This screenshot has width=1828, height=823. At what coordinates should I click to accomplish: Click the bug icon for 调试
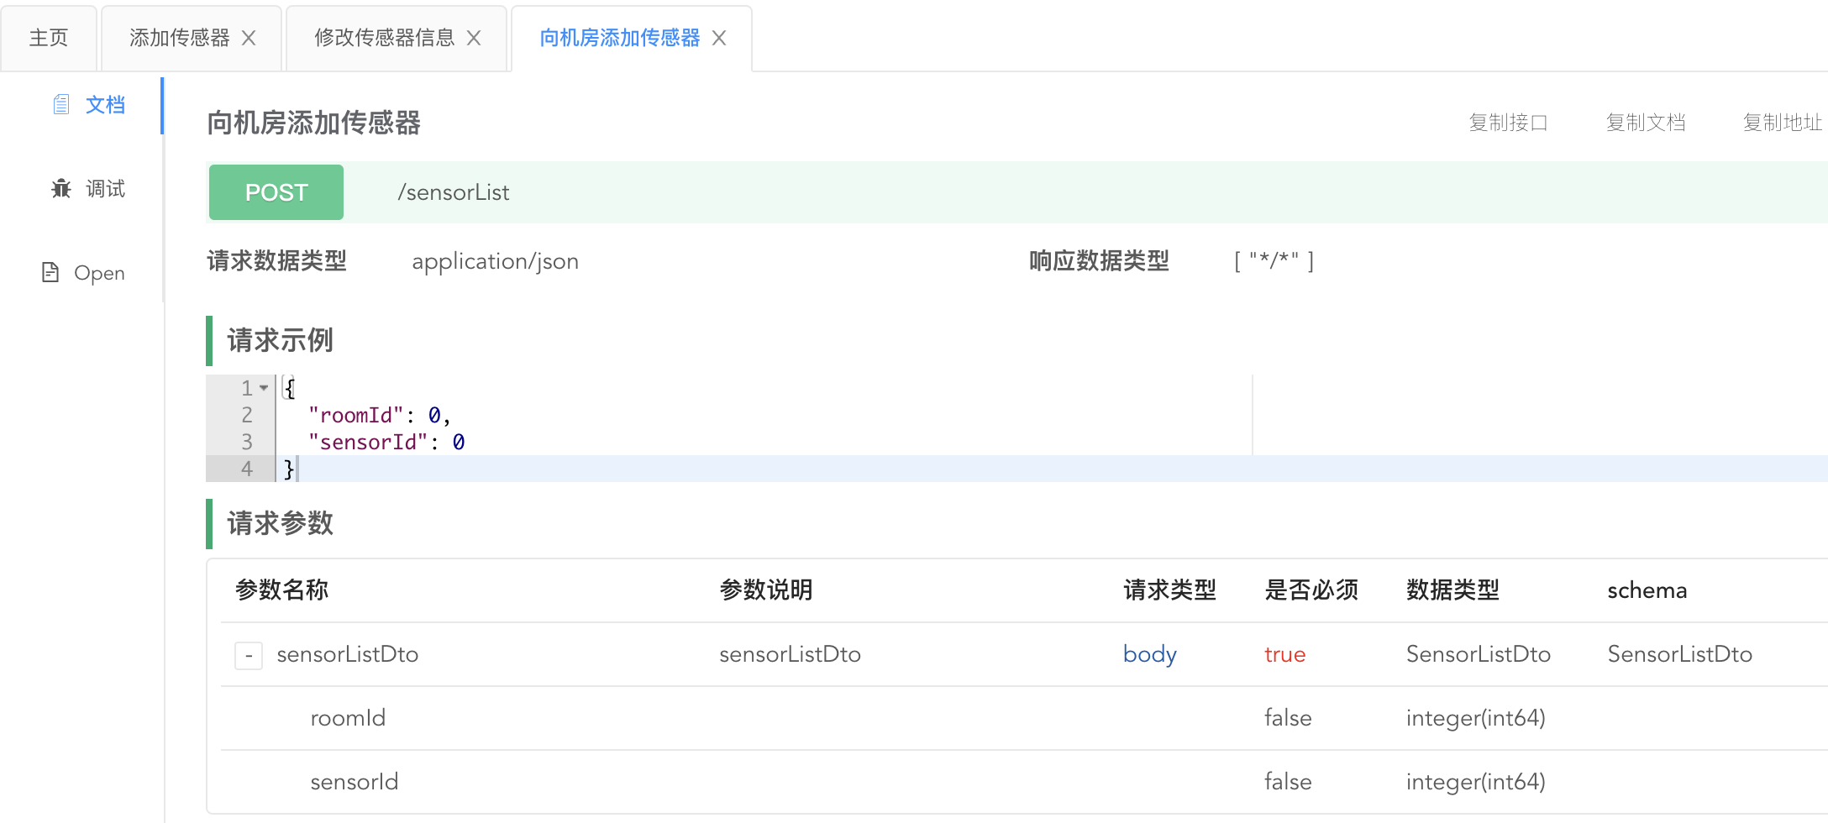tap(60, 188)
